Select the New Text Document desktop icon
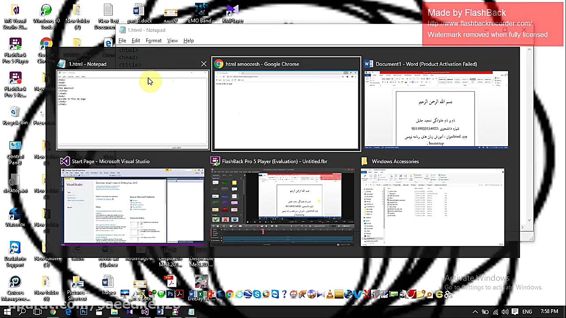Viewport: 566px width, 318px height. [108, 17]
